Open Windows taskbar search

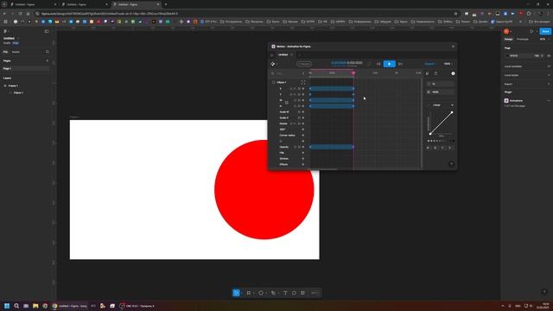pos(16,306)
